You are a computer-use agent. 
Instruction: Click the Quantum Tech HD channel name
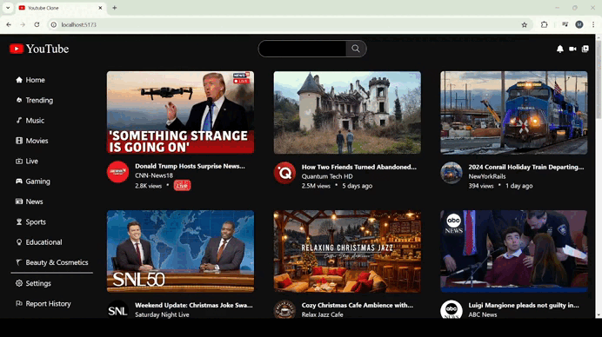[327, 176]
